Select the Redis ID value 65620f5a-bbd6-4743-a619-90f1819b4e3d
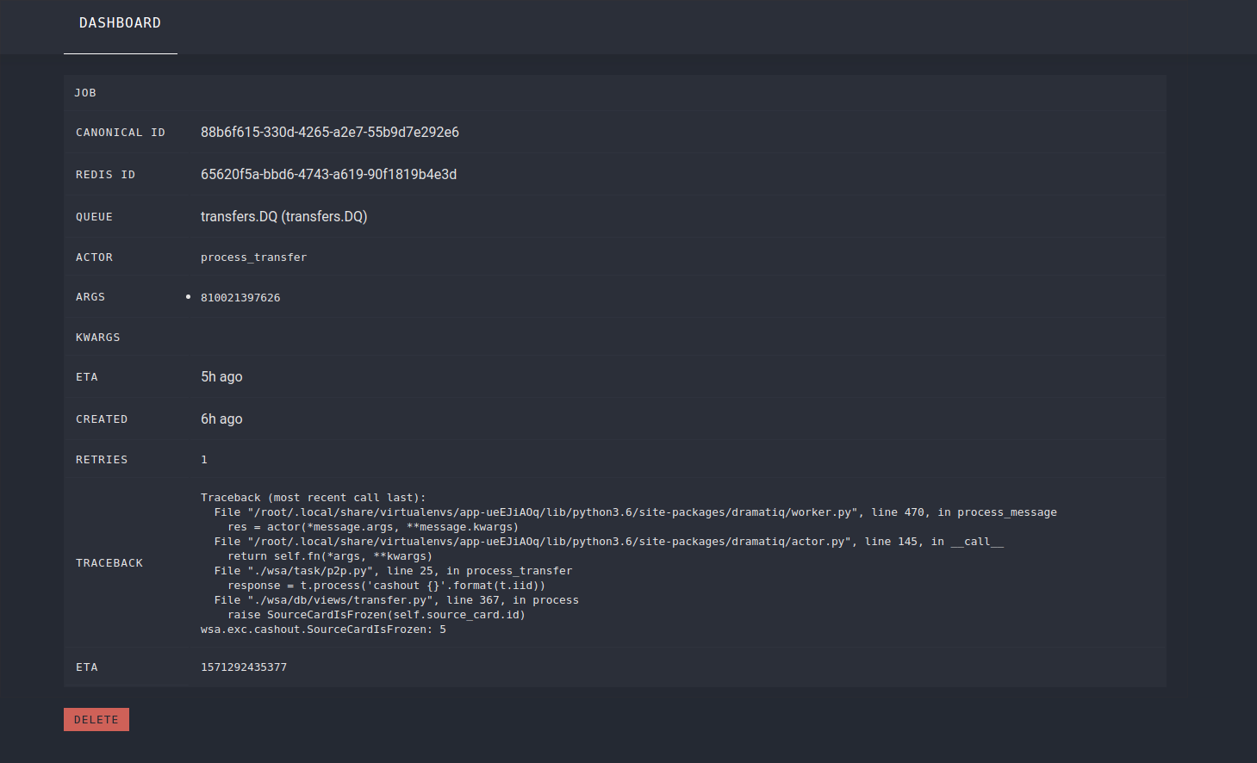 (x=328, y=174)
